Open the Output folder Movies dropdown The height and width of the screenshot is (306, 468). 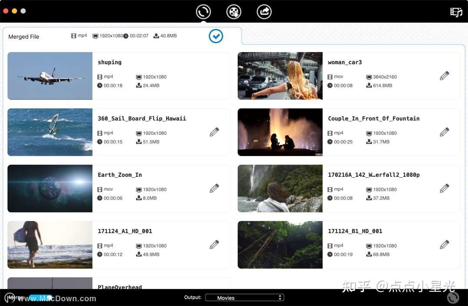(245, 298)
